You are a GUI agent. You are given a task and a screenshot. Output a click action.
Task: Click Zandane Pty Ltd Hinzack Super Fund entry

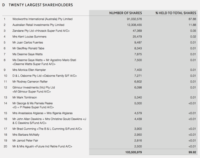click(x=41, y=31)
